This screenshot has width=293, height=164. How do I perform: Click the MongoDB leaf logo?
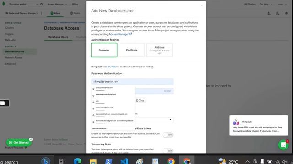tap(3, 4)
